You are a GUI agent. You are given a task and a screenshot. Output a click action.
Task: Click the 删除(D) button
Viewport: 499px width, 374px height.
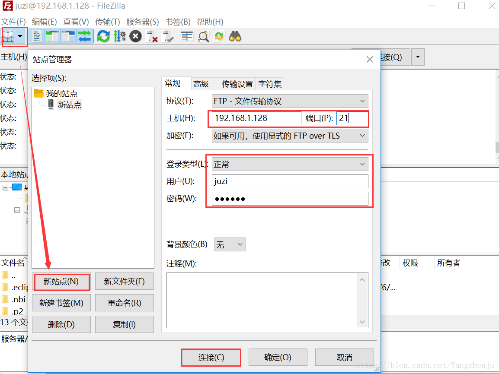(61, 324)
